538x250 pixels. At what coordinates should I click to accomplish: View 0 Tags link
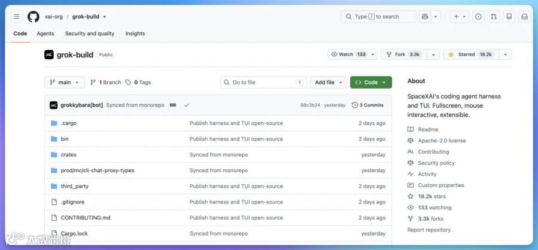(138, 83)
